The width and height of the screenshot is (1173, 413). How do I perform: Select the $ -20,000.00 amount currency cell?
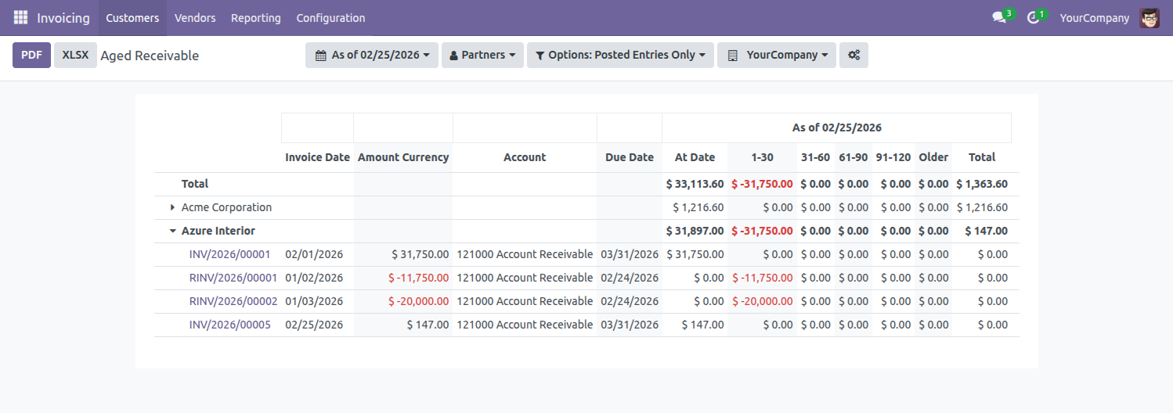[418, 301]
